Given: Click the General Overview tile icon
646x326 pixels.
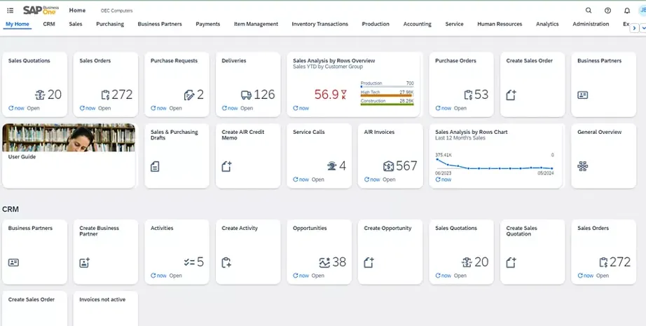Looking at the screenshot, I should coord(582,166).
